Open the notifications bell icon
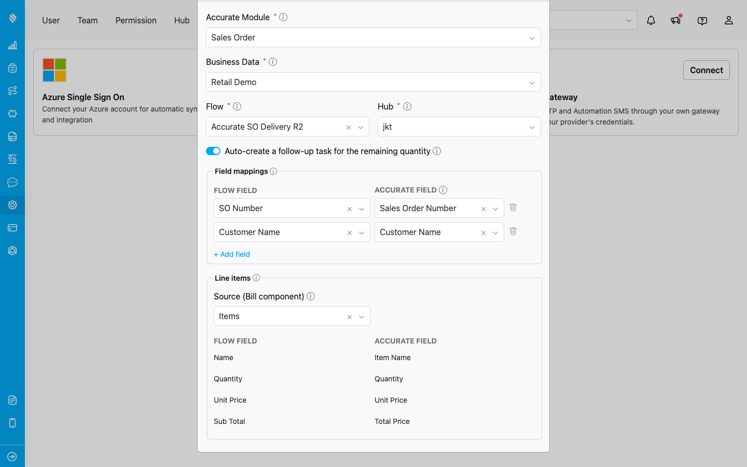The image size is (747, 467). click(651, 20)
